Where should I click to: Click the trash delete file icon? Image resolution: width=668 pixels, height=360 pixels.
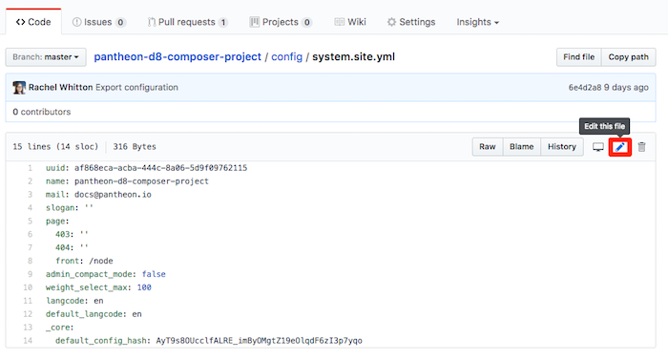tap(641, 147)
